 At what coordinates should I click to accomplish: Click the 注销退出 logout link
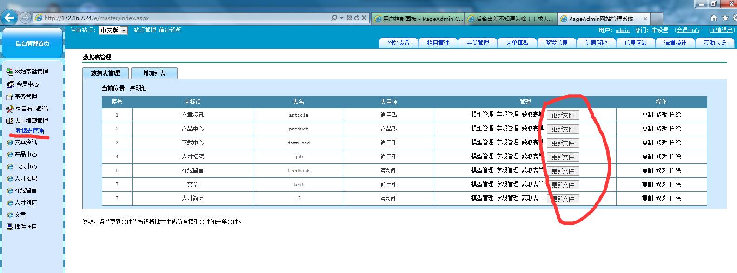pos(721,30)
